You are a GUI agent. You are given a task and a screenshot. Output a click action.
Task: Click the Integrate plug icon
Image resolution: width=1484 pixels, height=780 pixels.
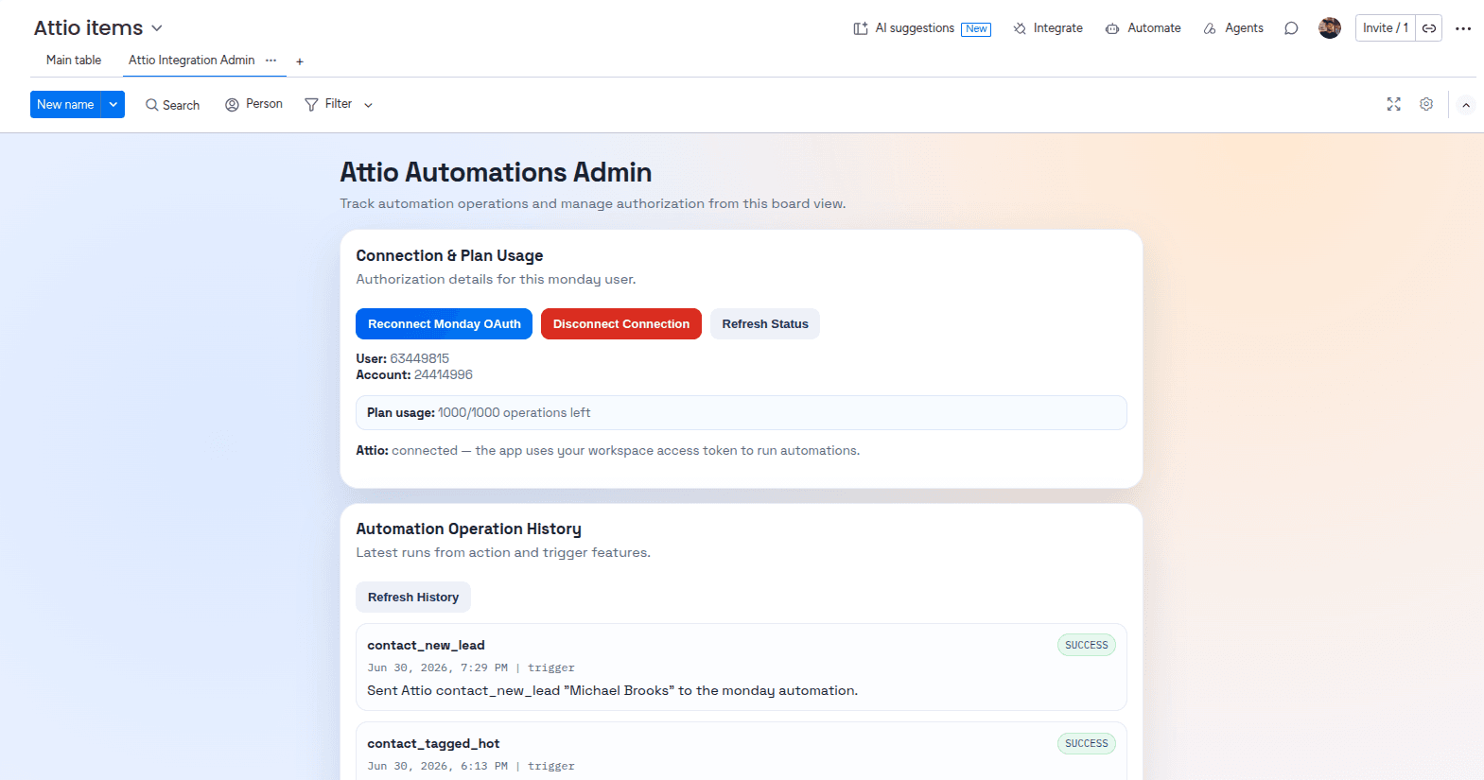[1020, 28]
